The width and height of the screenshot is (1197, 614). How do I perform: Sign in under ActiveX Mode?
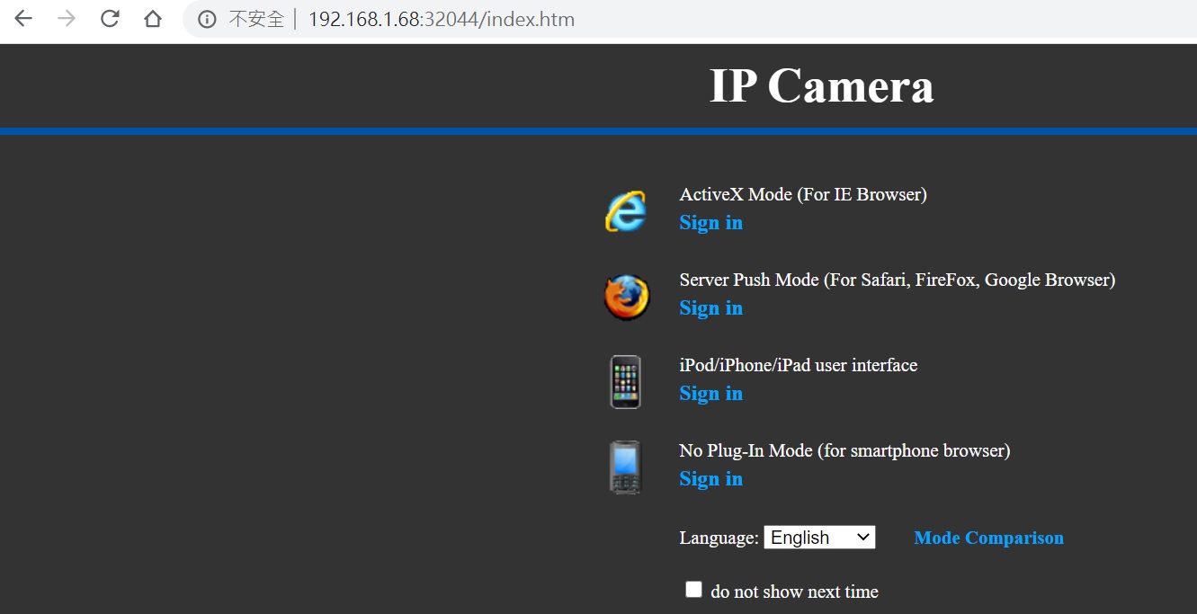710,223
